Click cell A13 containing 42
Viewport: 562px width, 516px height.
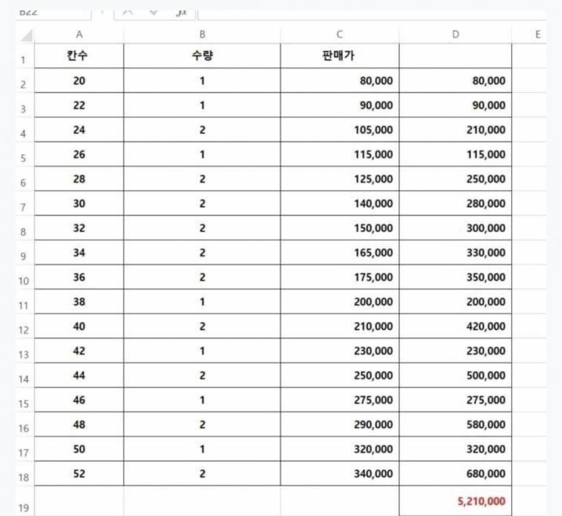point(79,351)
